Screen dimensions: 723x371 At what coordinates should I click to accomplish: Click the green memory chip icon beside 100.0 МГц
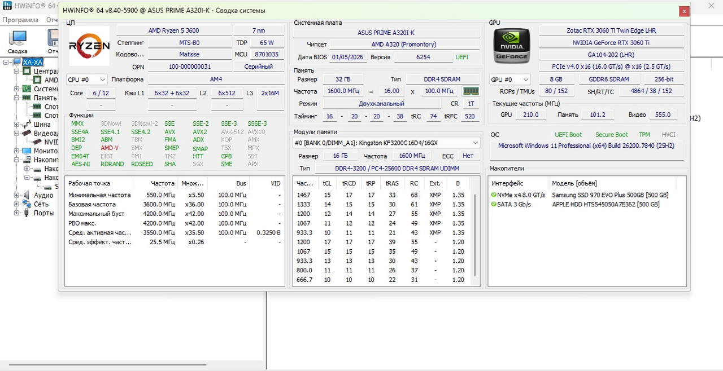471,91
